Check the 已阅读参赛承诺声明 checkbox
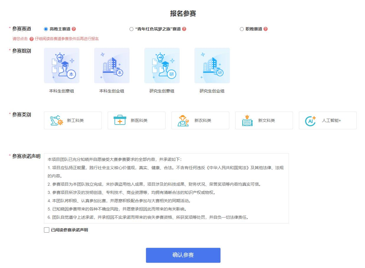 coord(47,230)
